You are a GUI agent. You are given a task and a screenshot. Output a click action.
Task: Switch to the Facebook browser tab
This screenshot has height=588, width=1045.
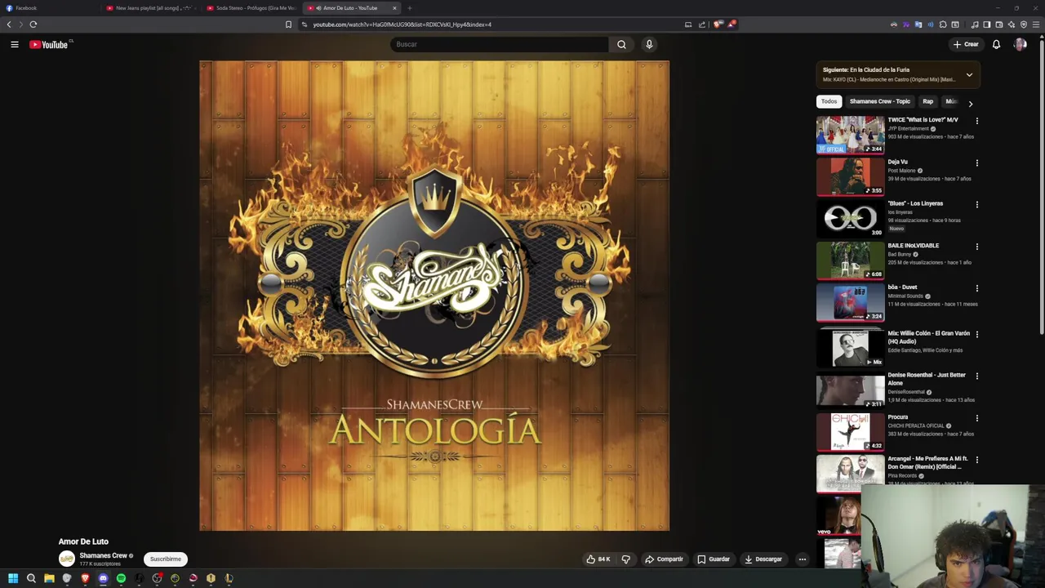point(49,8)
